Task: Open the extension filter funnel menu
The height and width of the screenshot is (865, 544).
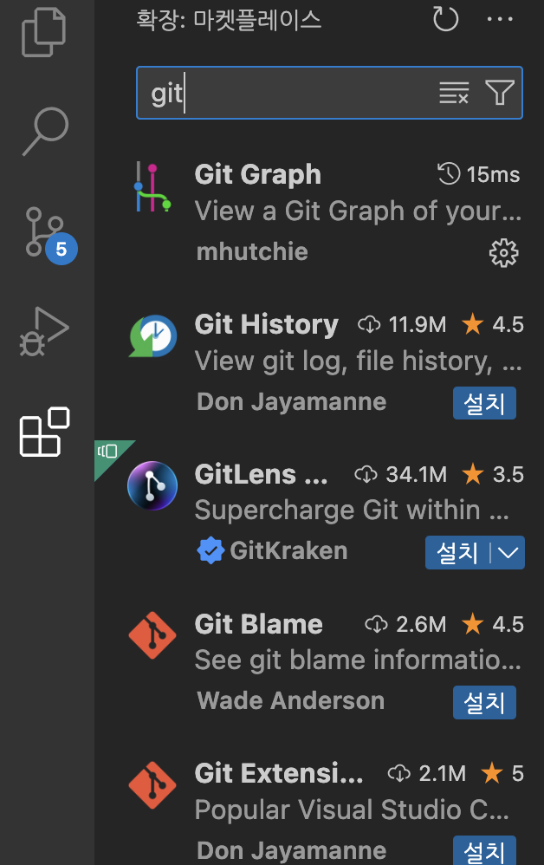Action: 499,93
